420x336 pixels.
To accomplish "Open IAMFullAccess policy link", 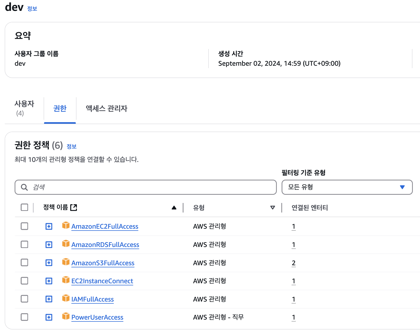I will (93, 299).
